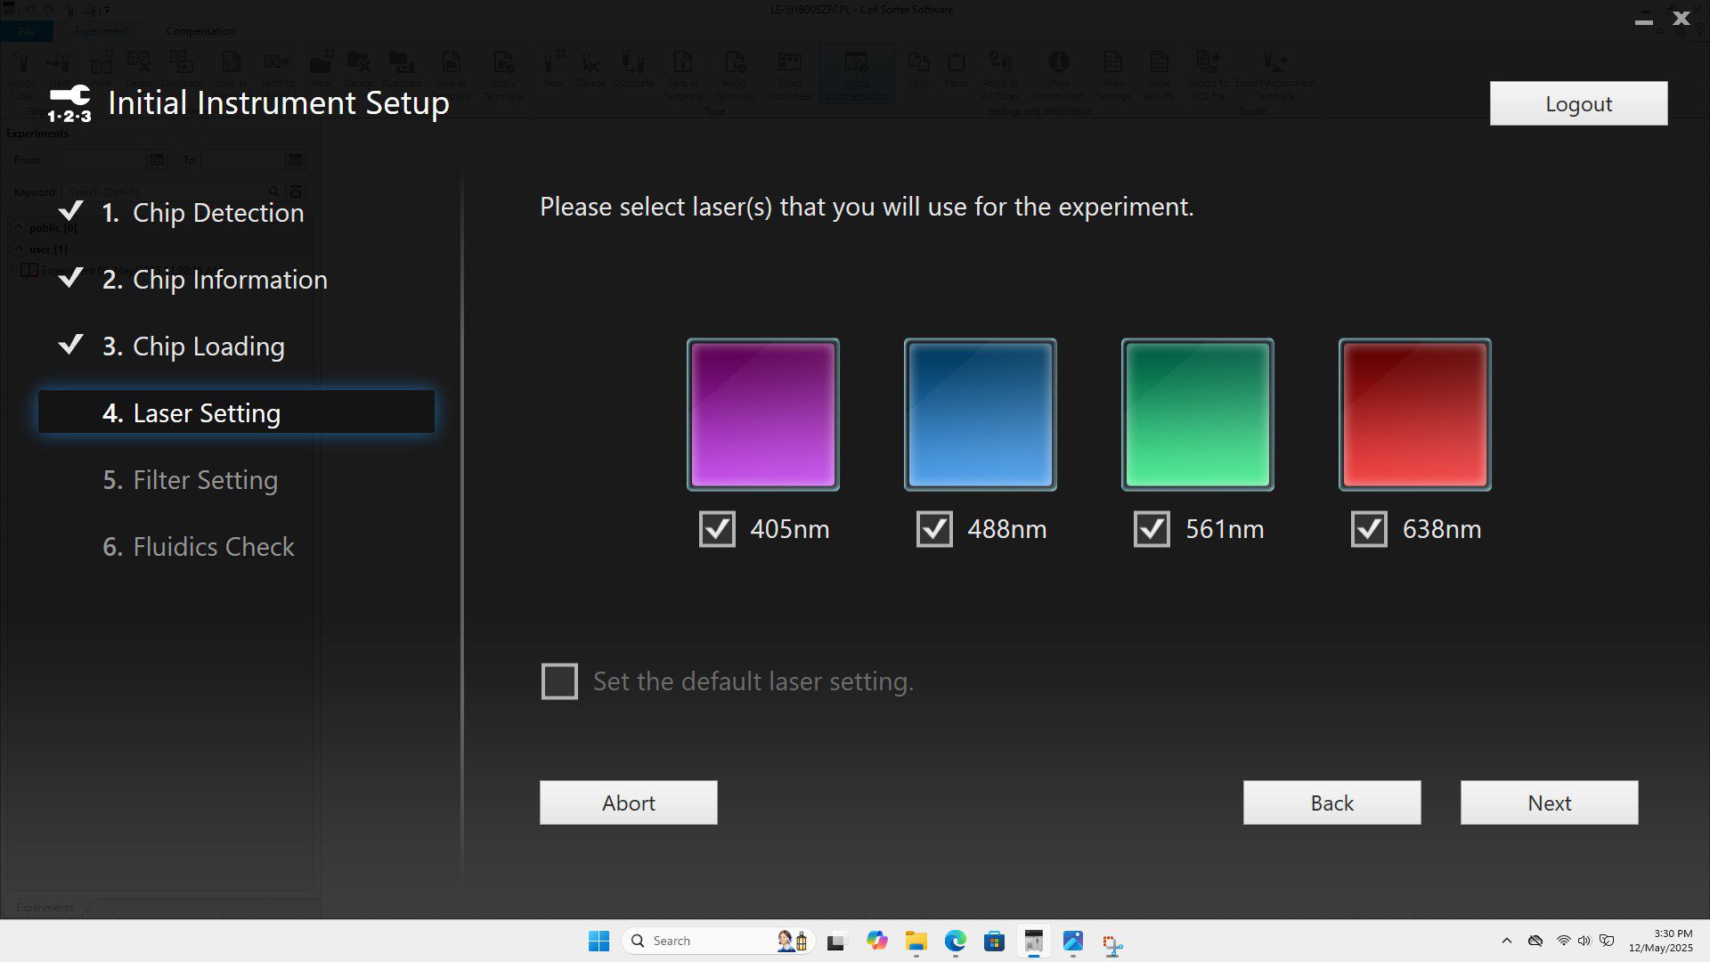Enable Set the default laser setting

click(559, 681)
